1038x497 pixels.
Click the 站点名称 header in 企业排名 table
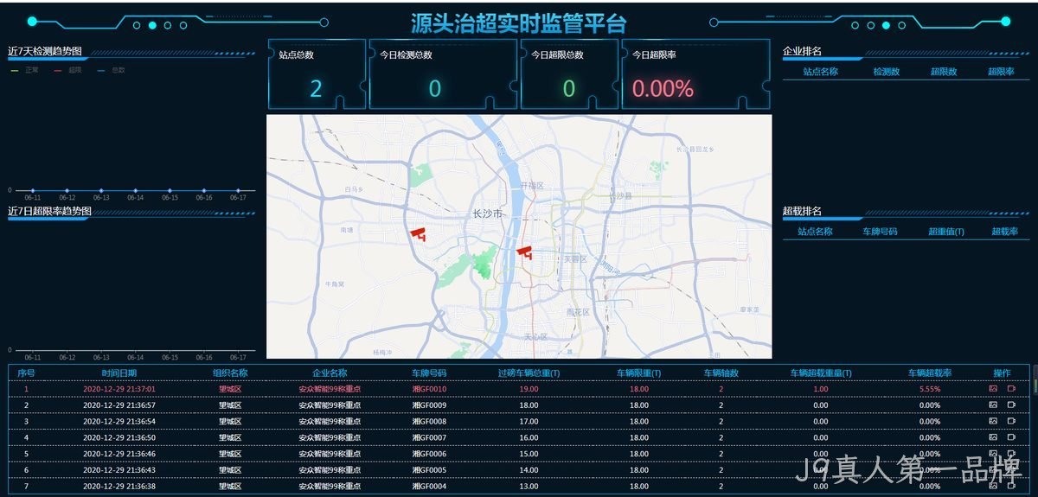pos(821,72)
